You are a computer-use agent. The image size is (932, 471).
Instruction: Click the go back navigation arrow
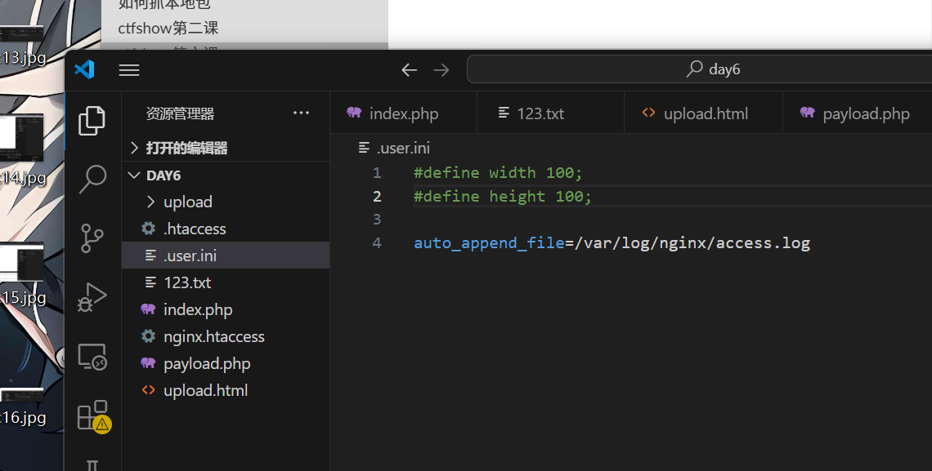coord(409,70)
